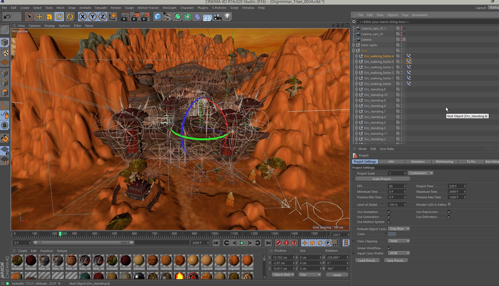Select the Live Selection tool
Image resolution: width=499 pixels, height=286 pixels.
[x=29, y=17]
